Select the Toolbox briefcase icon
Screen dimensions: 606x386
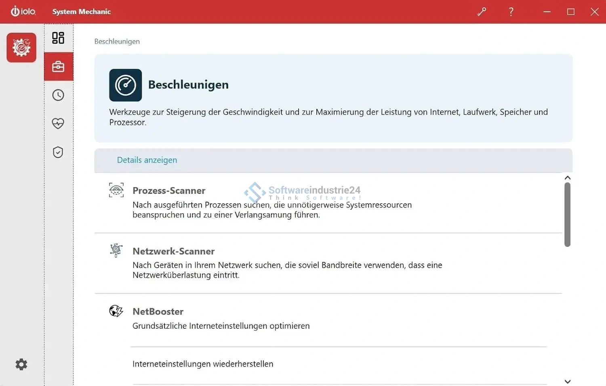click(58, 67)
